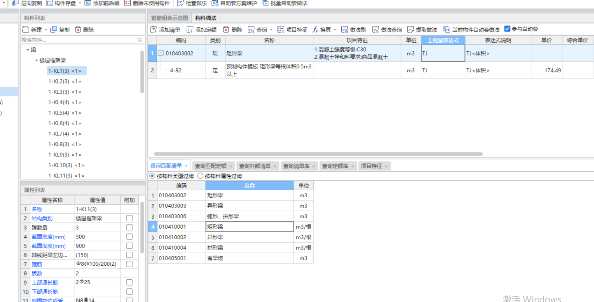The width and height of the screenshot is (594, 302).
Task: Click the 查询 icon in the 做法 toolbar
Action: click(251, 29)
